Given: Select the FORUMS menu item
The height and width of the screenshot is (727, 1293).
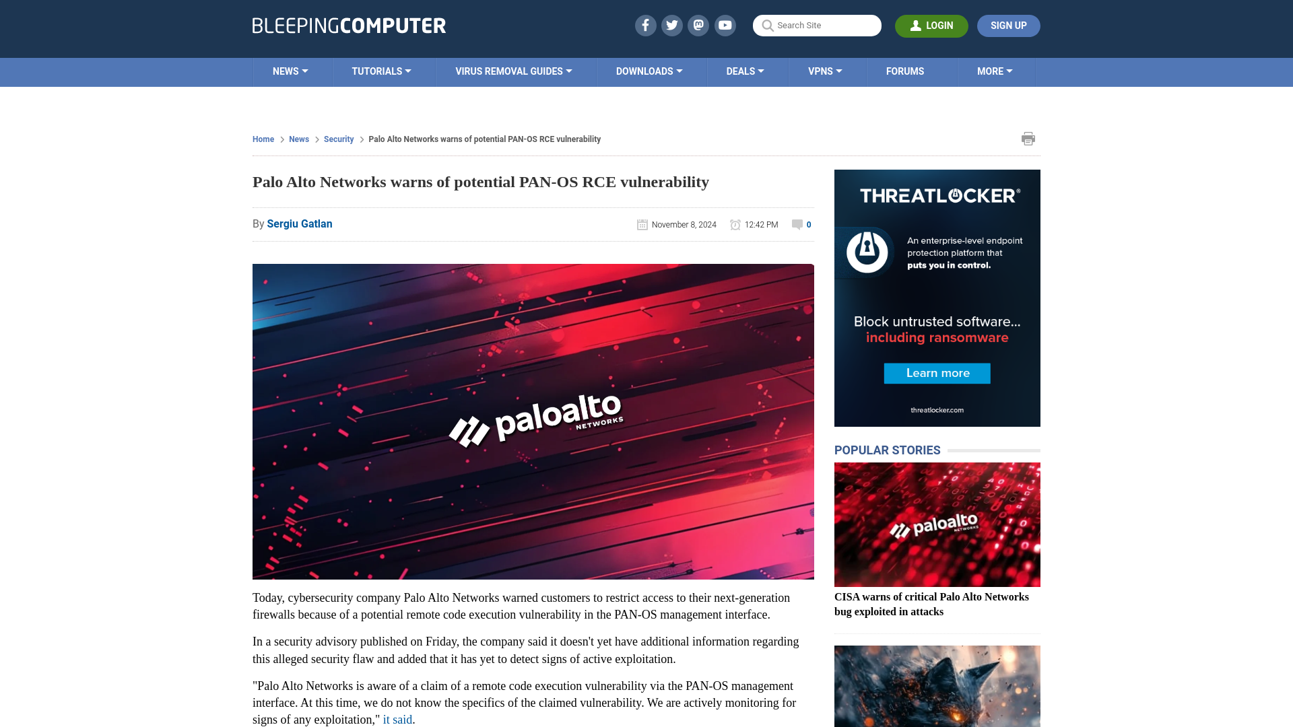Looking at the screenshot, I should coord(905,71).
